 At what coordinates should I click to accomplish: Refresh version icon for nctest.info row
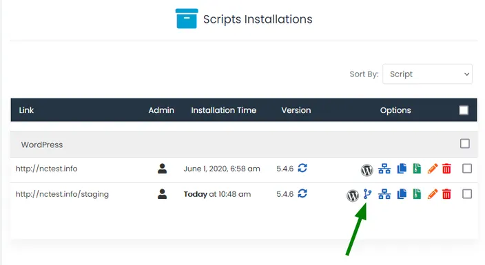[302, 168]
